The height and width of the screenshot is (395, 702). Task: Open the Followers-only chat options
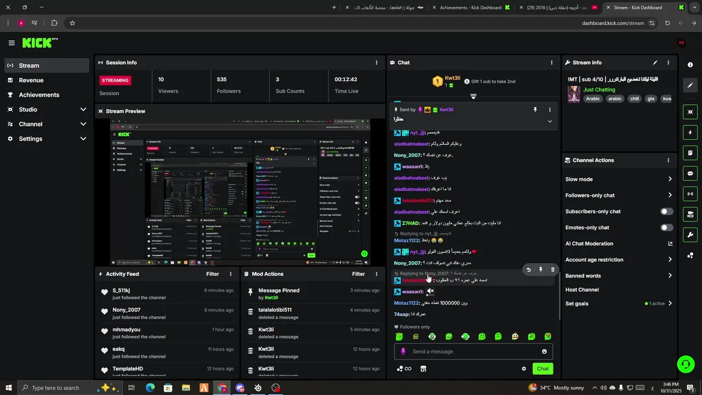point(619,195)
